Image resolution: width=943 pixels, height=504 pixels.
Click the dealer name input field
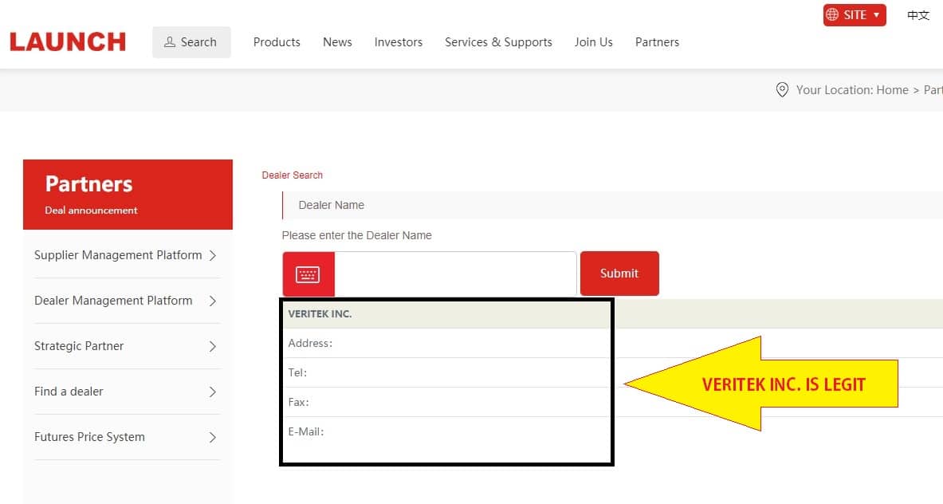tap(455, 274)
